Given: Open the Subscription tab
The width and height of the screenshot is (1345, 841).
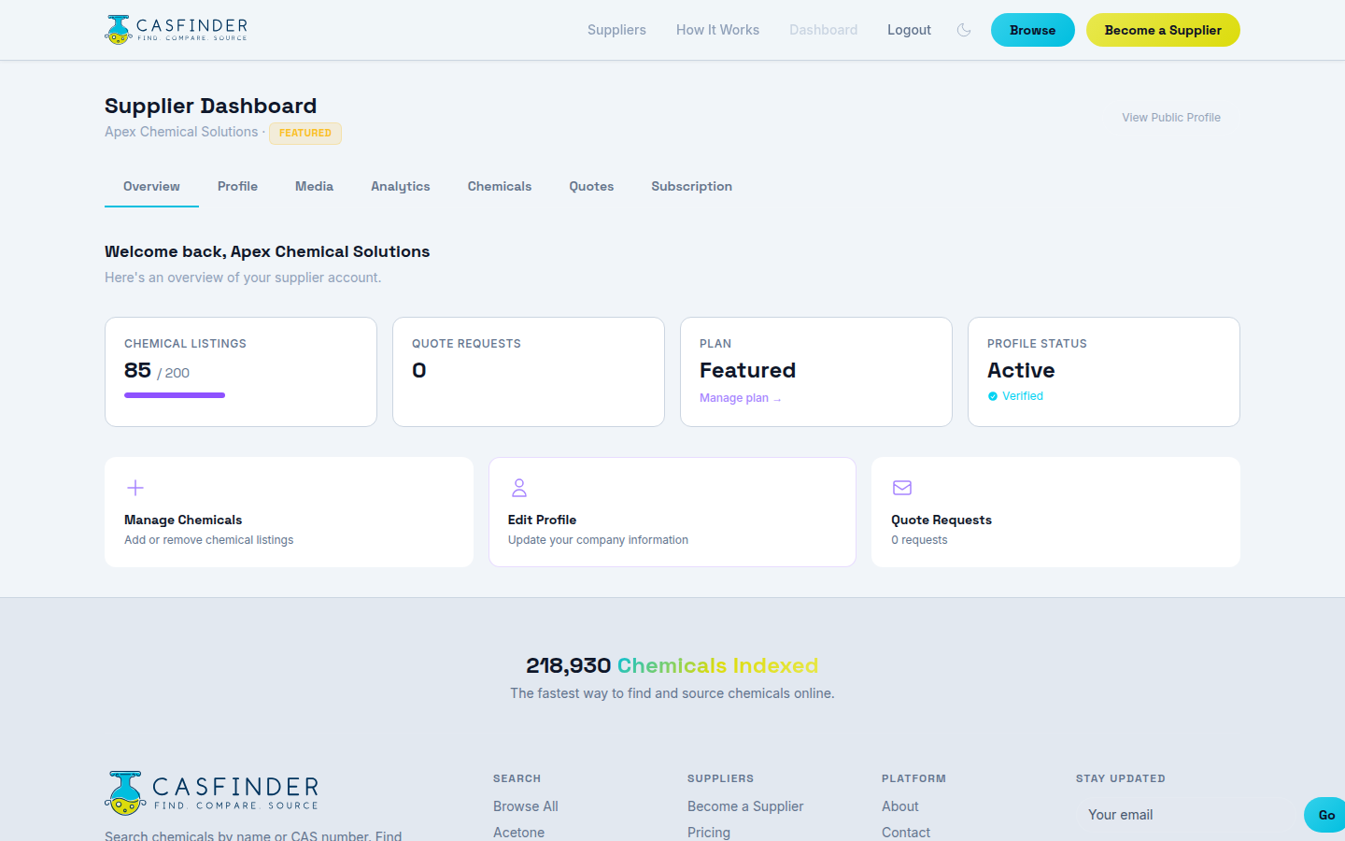Looking at the screenshot, I should click(691, 186).
